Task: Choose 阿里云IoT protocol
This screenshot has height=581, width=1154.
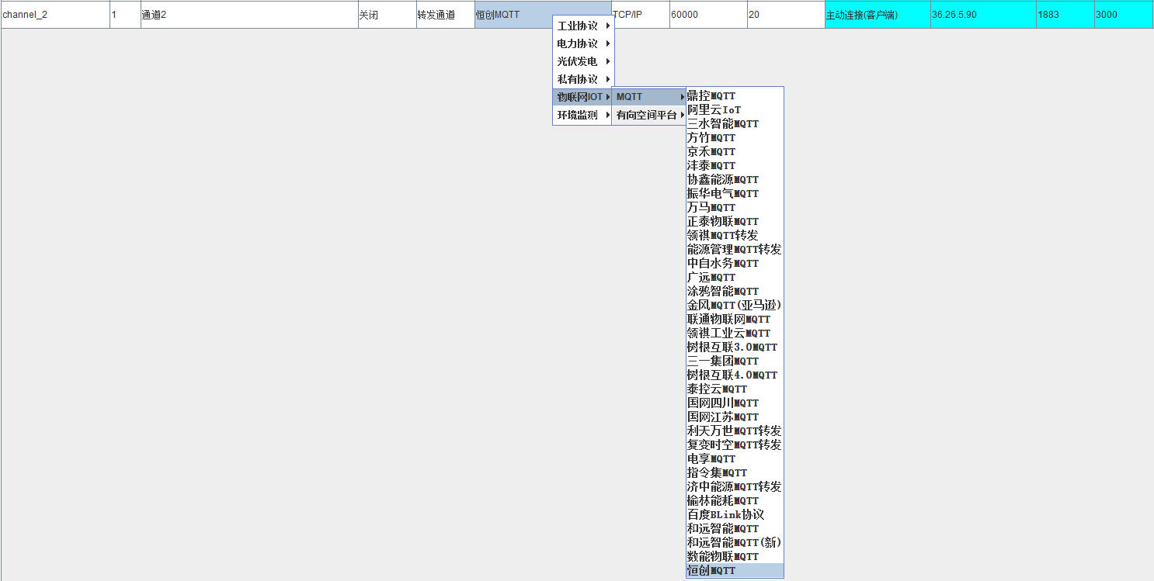Action: click(x=735, y=109)
